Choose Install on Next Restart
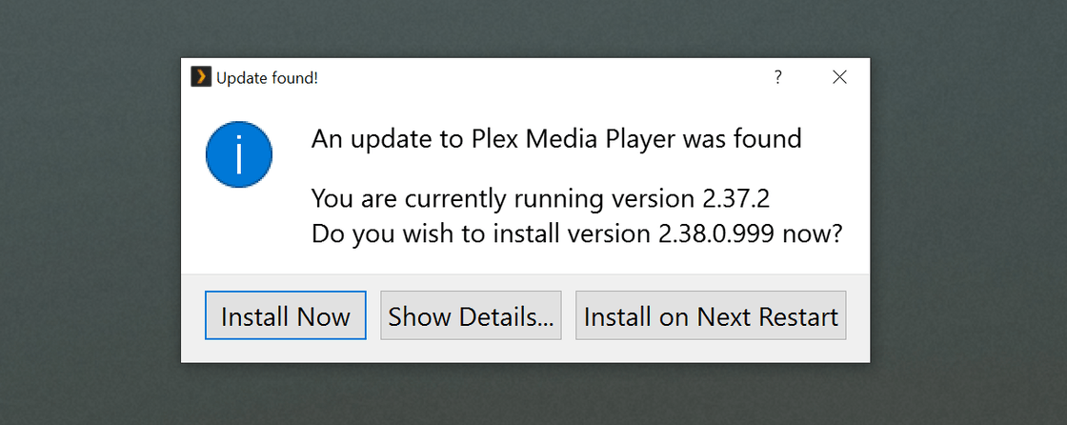This screenshot has width=1067, height=425. 711,316
